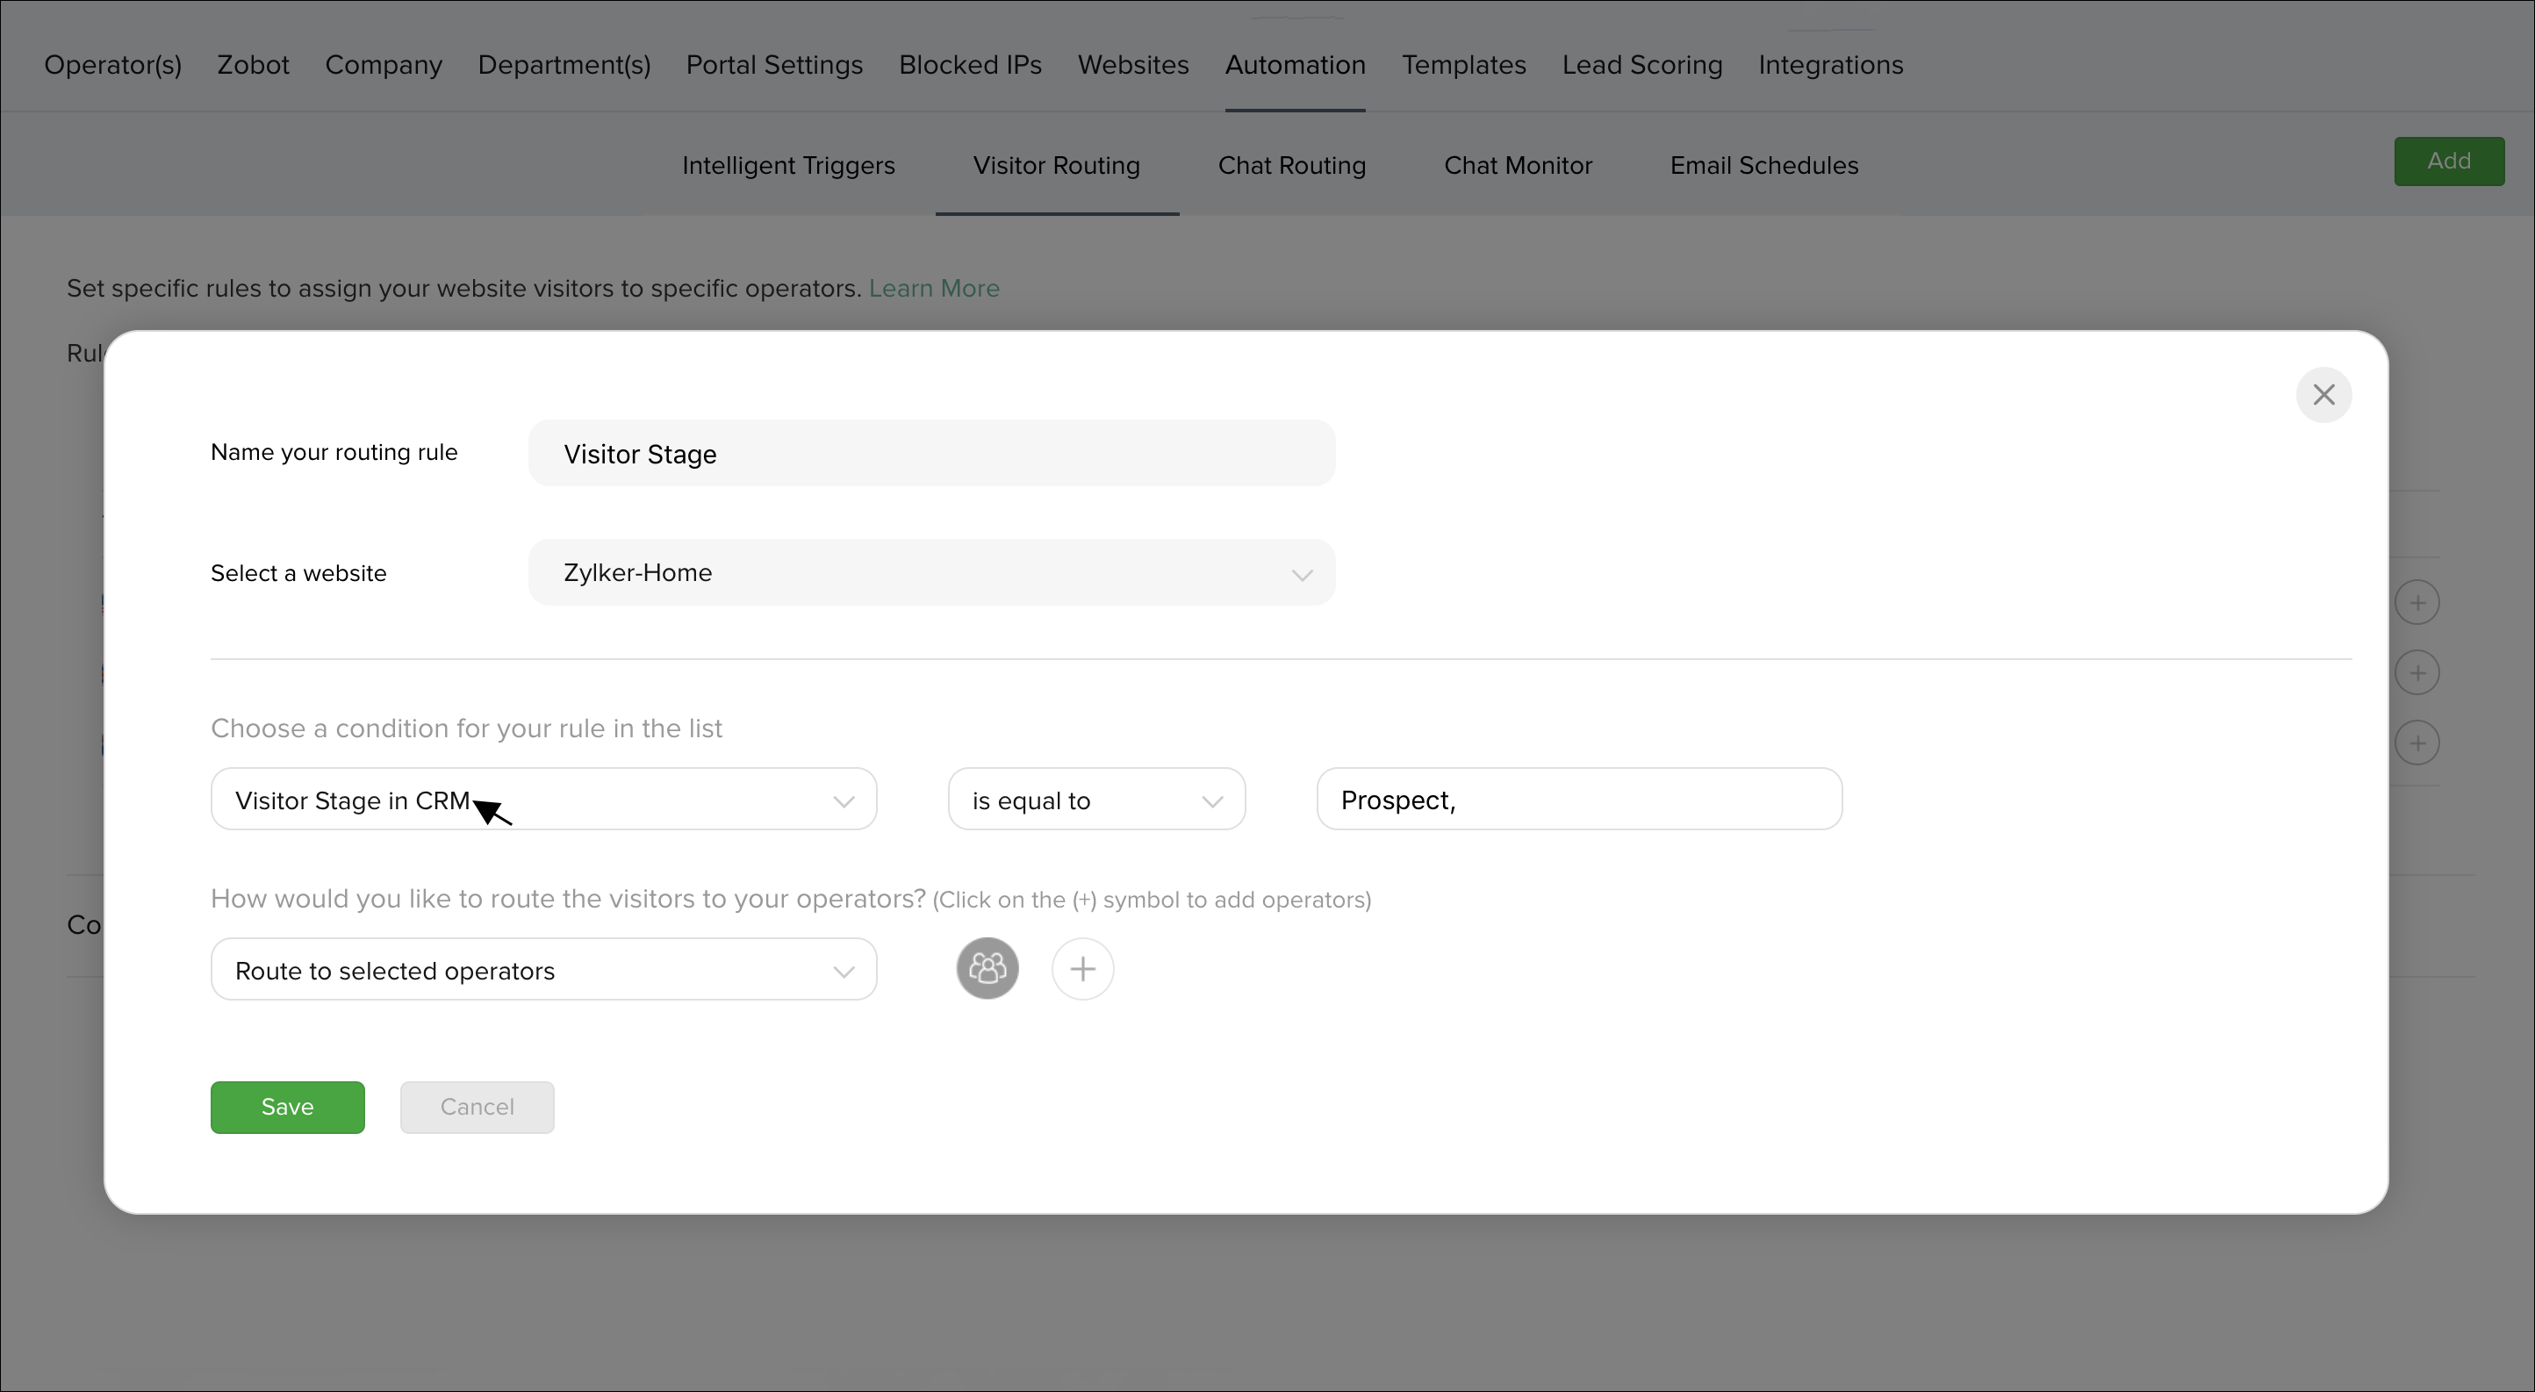The height and width of the screenshot is (1392, 2535).
Task: Open the Learn More link
Action: click(x=933, y=288)
